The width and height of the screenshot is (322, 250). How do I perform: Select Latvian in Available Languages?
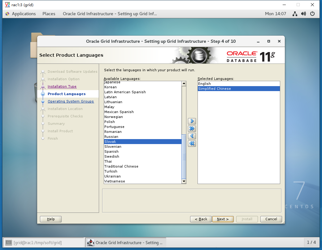[142, 97]
